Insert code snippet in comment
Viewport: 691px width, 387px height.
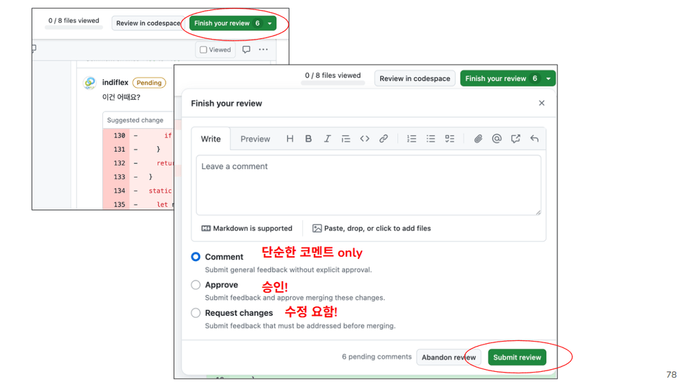pyautogui.click(x=364, y=139)
